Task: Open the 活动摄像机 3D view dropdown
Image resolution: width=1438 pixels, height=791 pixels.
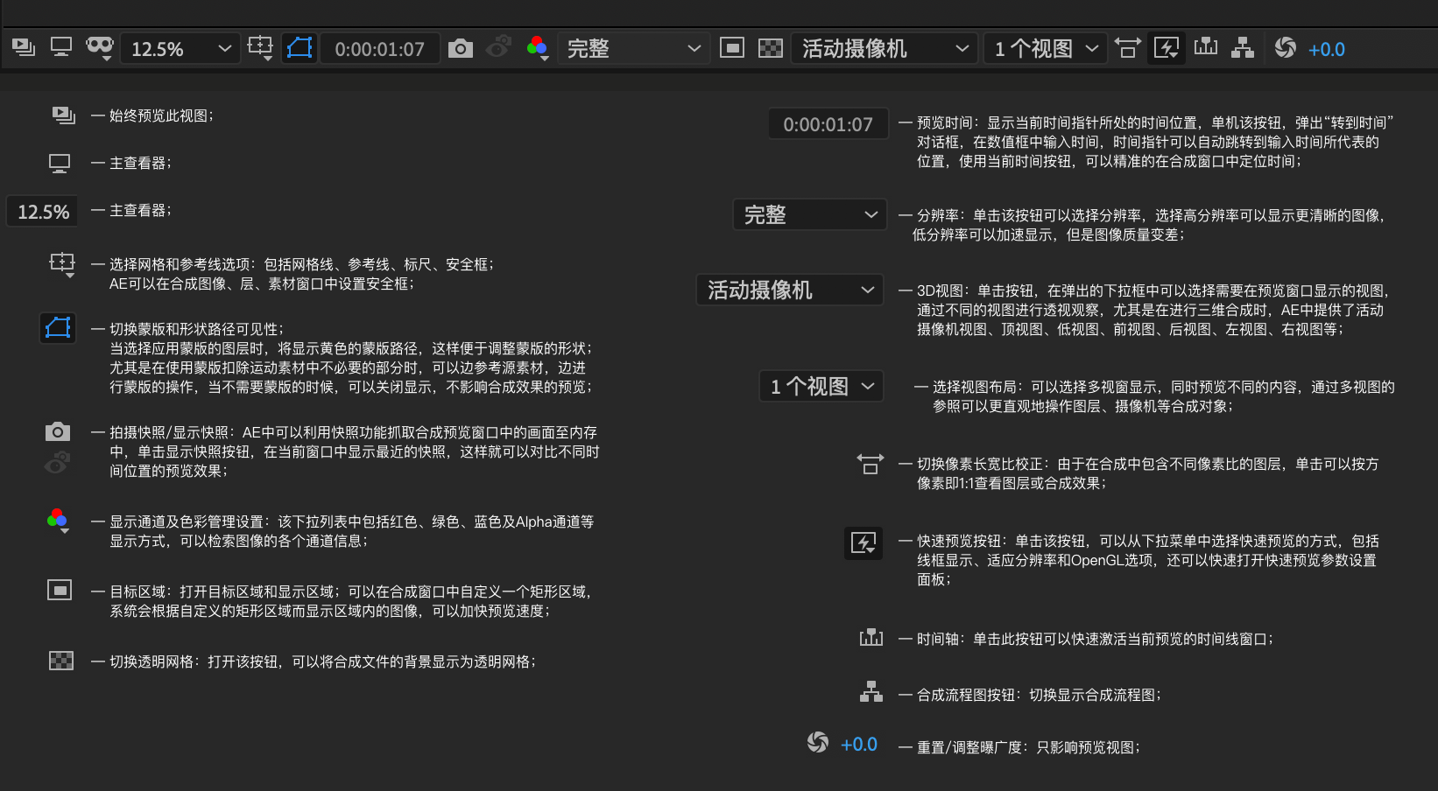Action: (883, 48)
